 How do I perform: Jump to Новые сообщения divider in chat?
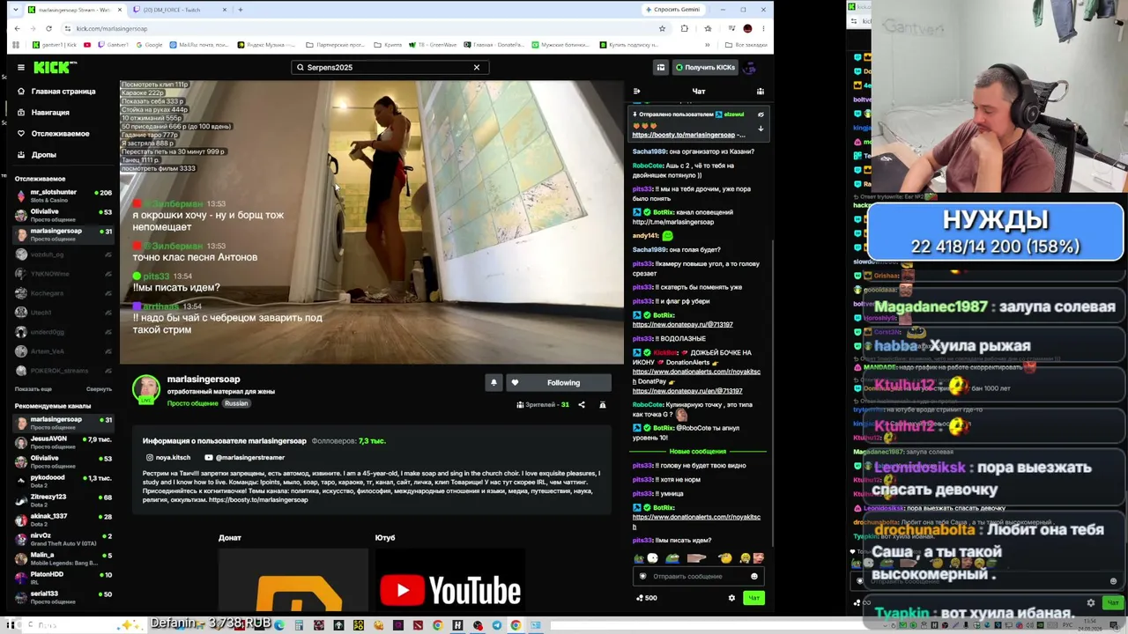[699, 452]
